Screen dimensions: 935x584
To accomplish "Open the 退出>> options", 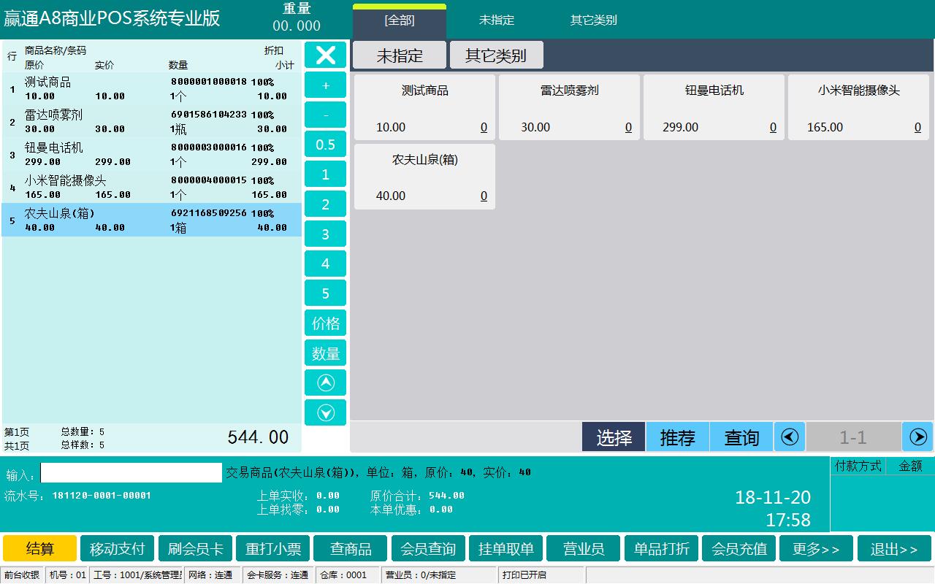I will [x=894, y=548].
